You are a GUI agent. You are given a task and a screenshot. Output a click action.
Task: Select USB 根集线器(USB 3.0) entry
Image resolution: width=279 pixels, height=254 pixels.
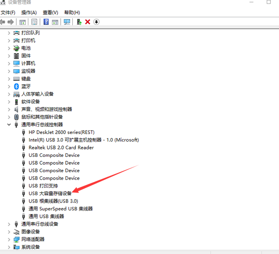tap(53, 201)
